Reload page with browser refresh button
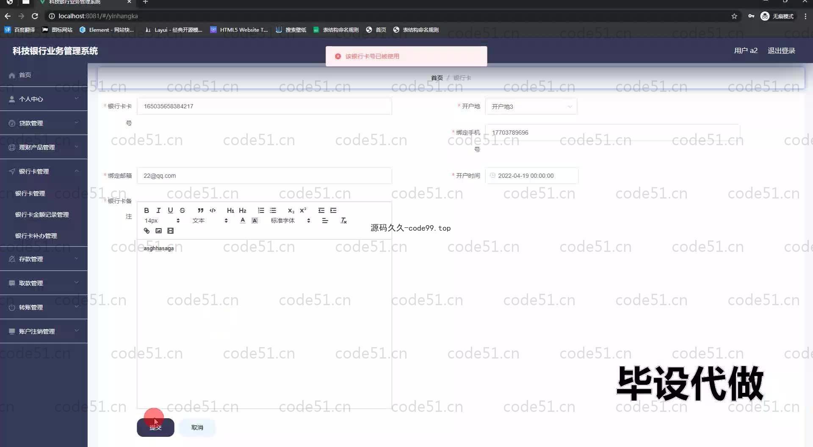 click(x=35, y=16)
